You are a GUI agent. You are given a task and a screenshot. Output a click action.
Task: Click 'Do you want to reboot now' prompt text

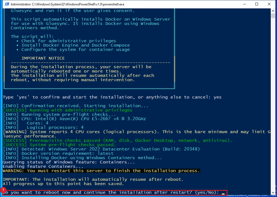[111, 192]
